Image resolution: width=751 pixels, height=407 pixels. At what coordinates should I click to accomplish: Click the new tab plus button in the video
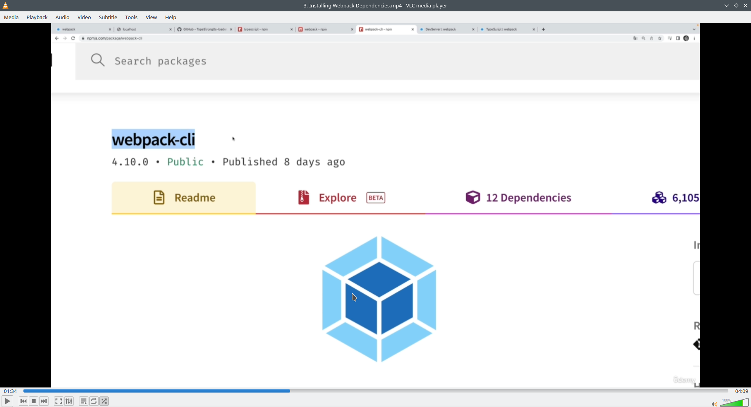point(543,29)
